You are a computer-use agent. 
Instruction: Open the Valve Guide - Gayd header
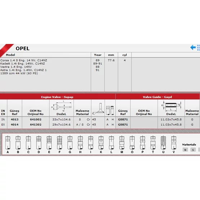[157, 97]
